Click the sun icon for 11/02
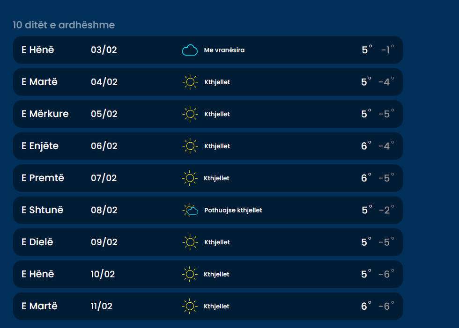 coord(190,306)
